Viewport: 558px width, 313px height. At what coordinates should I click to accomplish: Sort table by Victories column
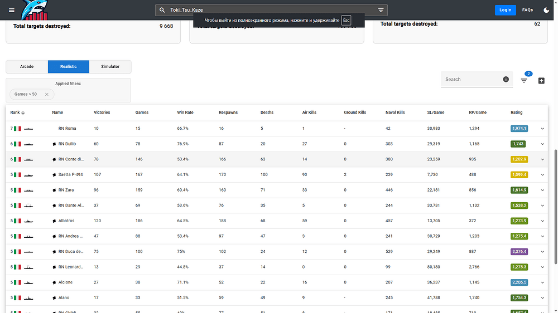pos(102,113)
